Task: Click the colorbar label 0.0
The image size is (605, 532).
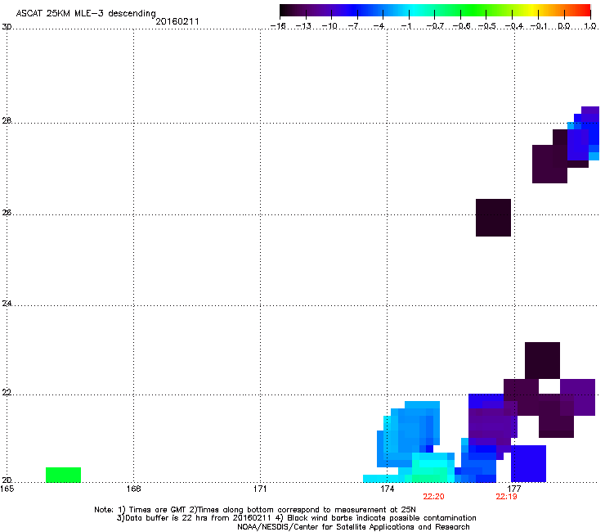Action: click(x=564, y=26)
